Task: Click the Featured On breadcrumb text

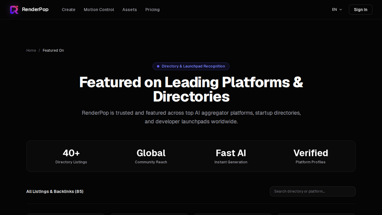Action: pyautogui.click(x=53, y=51)
